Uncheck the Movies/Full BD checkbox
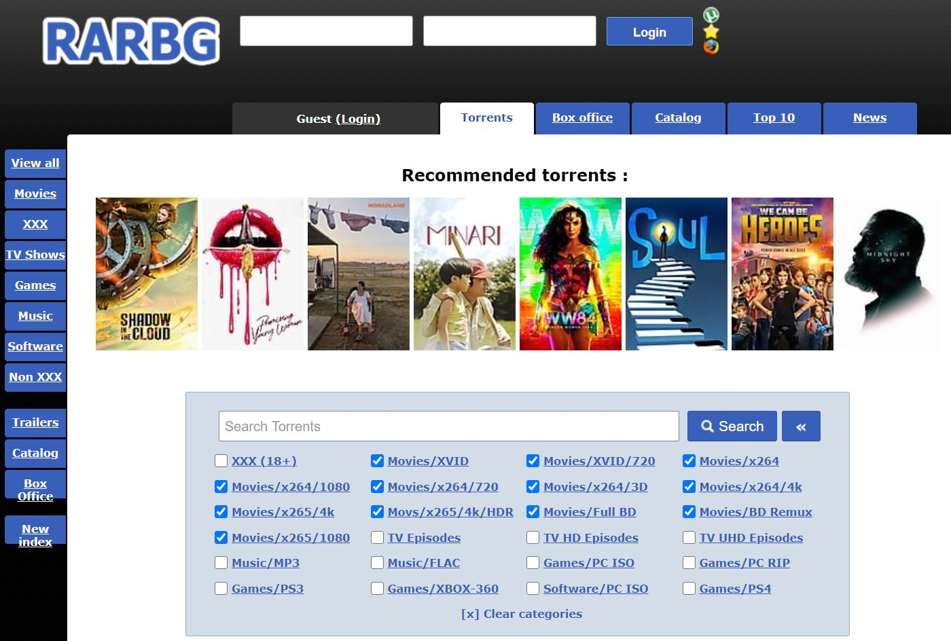951x641 pixels. pos(533,512)
